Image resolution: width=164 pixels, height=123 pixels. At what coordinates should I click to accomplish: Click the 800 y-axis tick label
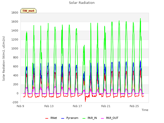pyautogui.click(x=16, y=57)
